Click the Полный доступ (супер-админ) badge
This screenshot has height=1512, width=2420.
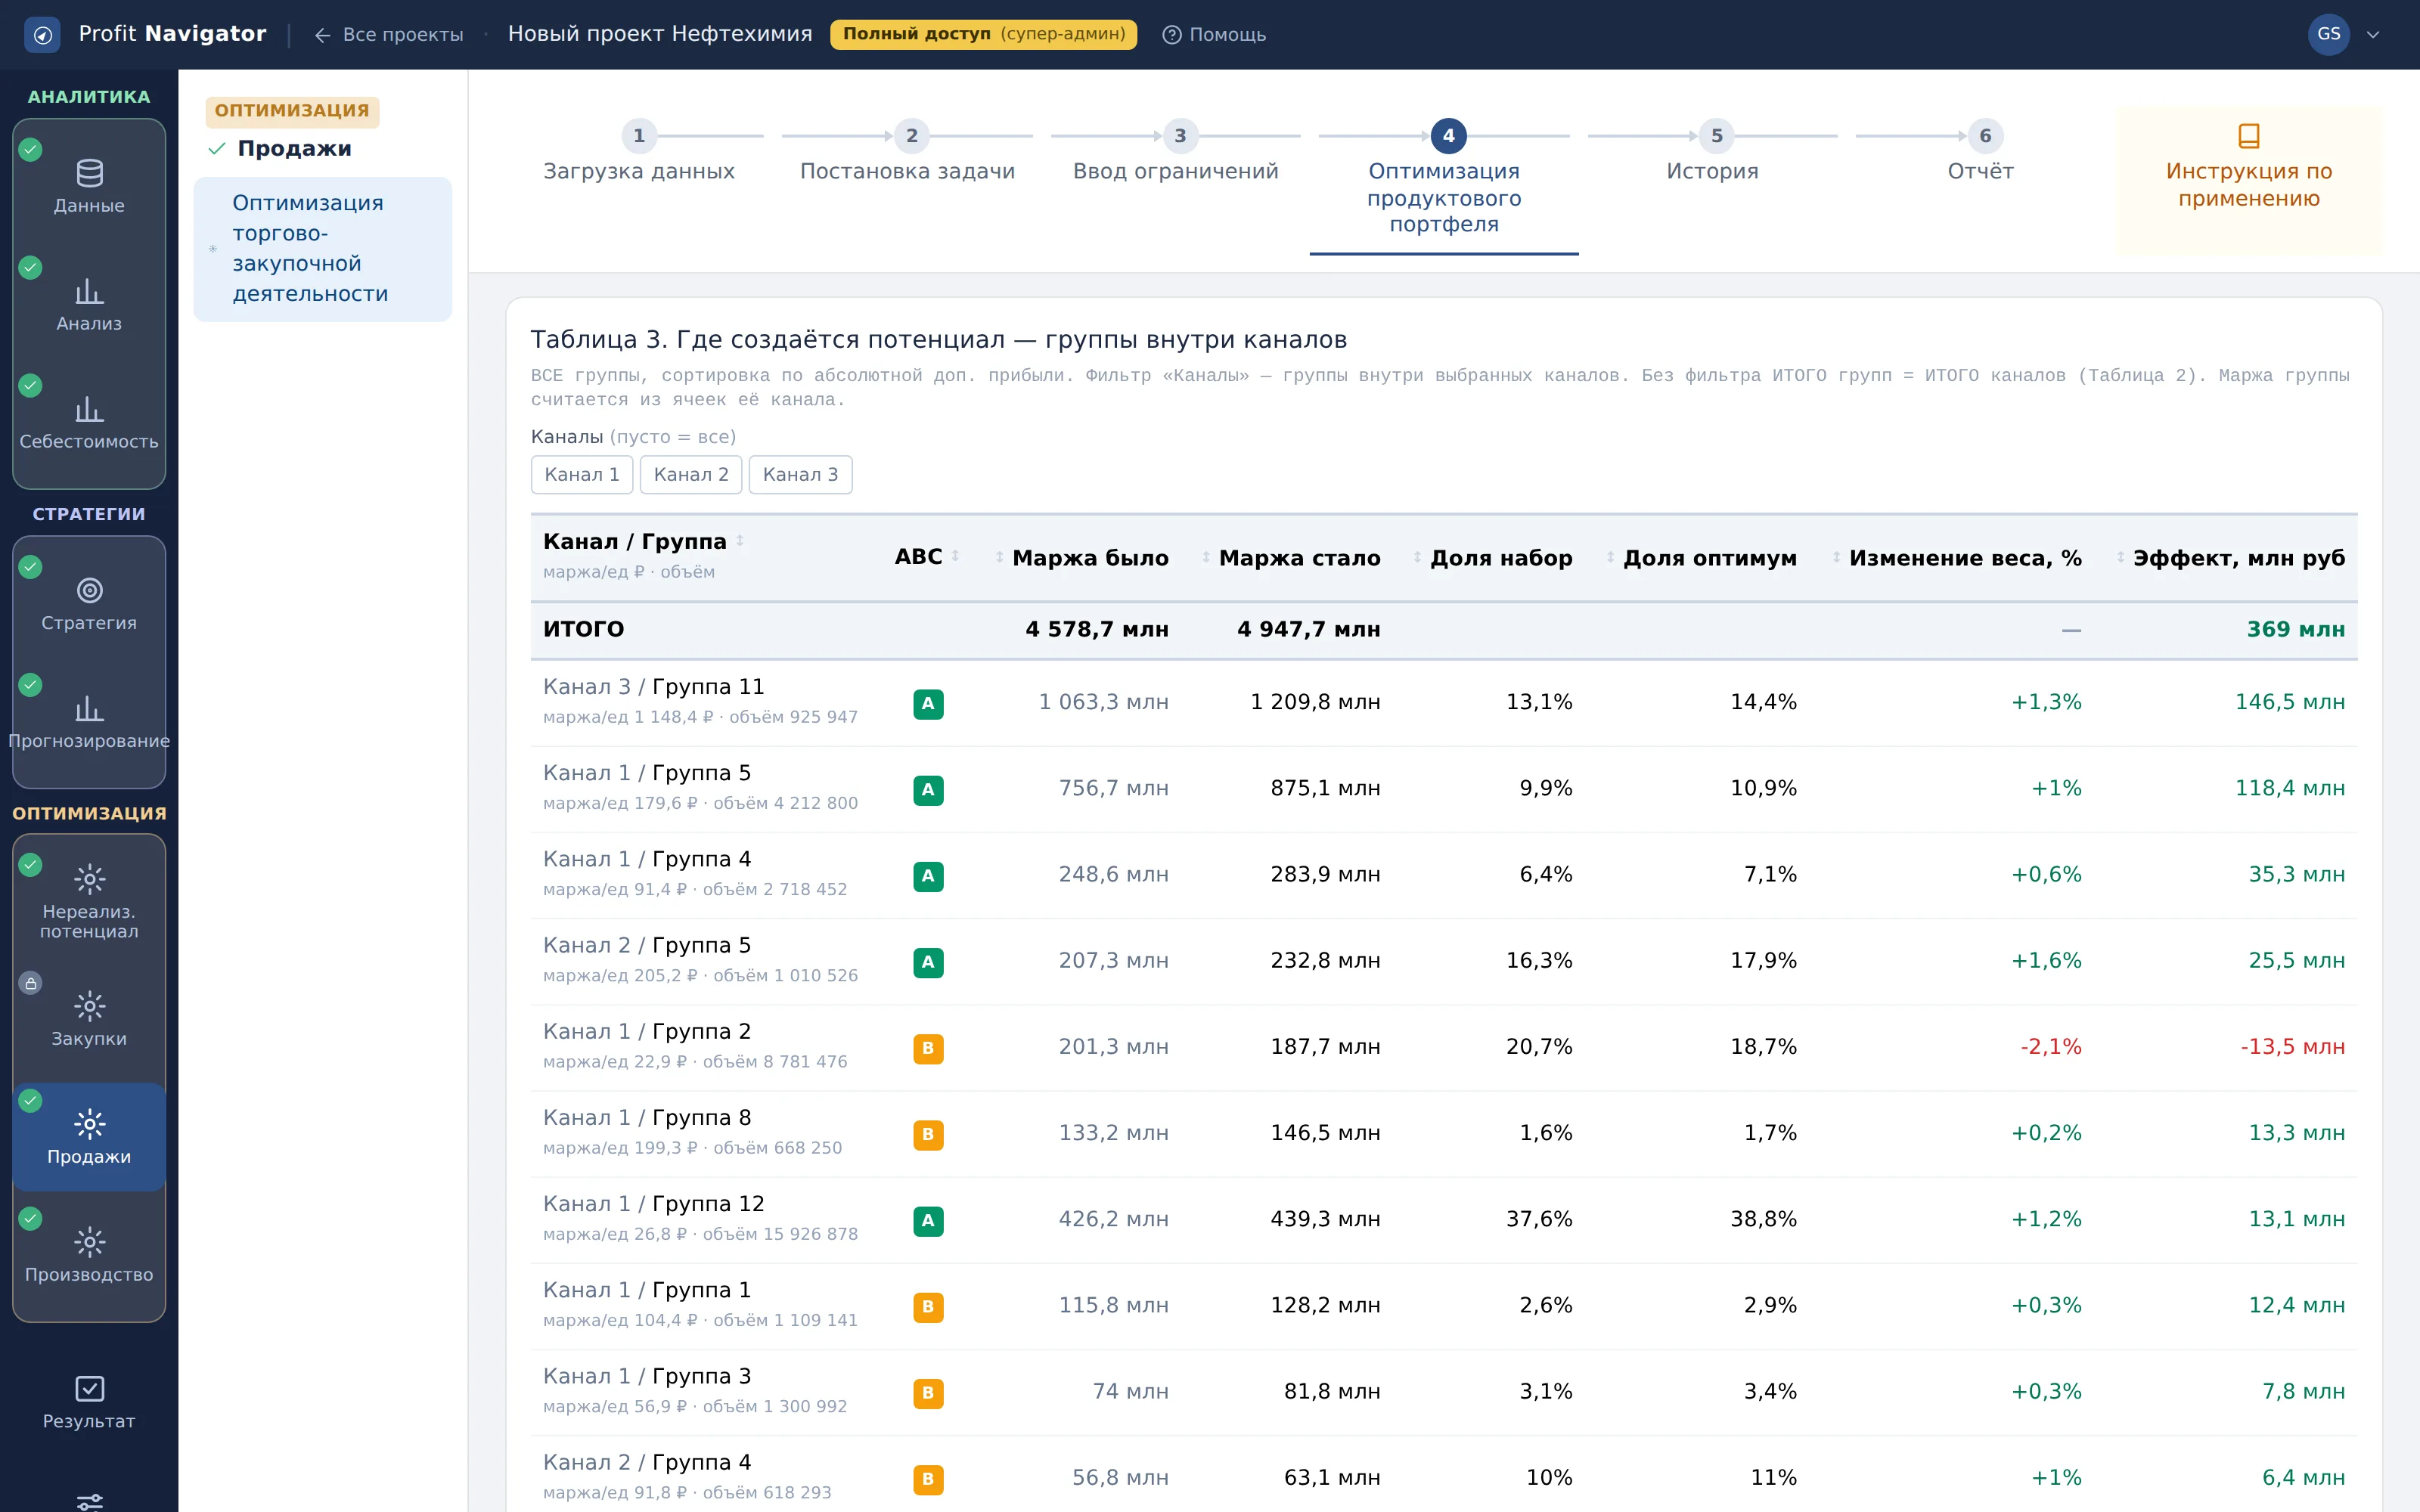983,34
